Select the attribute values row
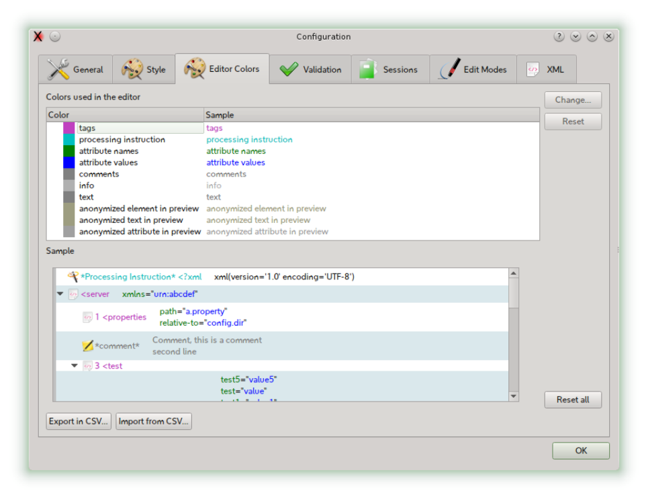Screen dimensions: 648x499 (293, 163)
